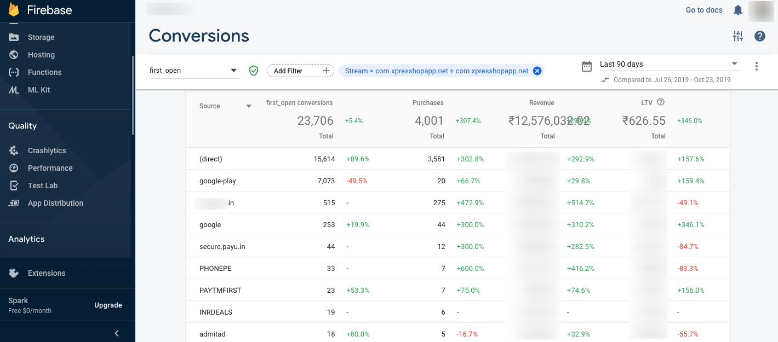Select the google-play source row
The height and width of the screenshot is (342, 778).
click(x=458, y=181)
